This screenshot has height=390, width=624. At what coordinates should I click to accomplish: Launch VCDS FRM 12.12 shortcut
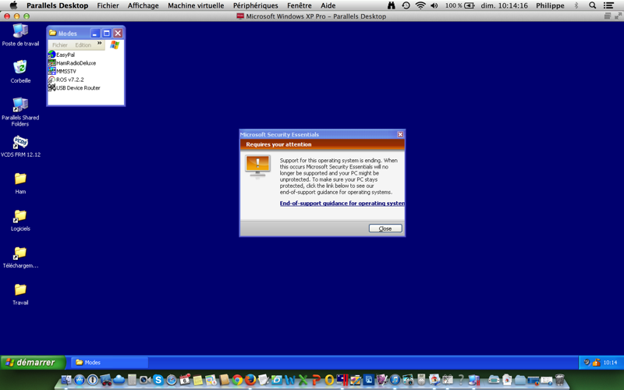click(20, 146)
